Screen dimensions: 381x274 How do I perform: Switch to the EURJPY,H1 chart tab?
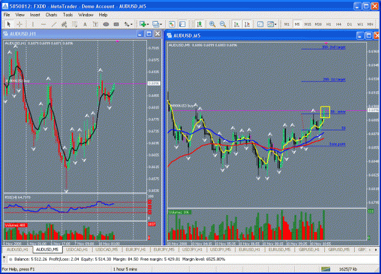click(136, 249)
